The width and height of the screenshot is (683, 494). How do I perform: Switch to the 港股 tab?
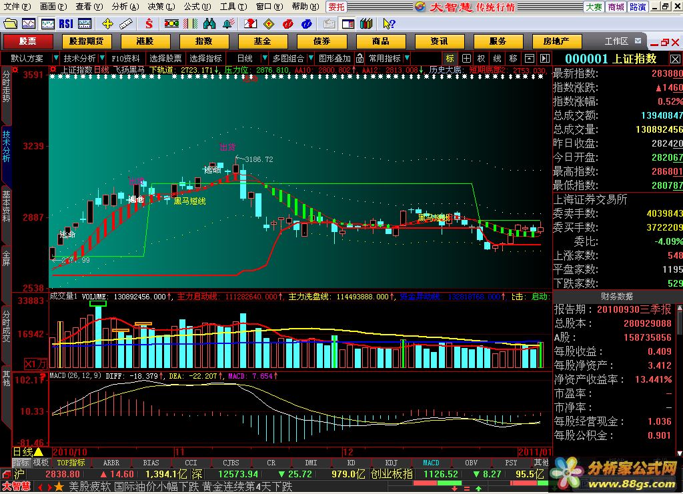coord(145,41)
